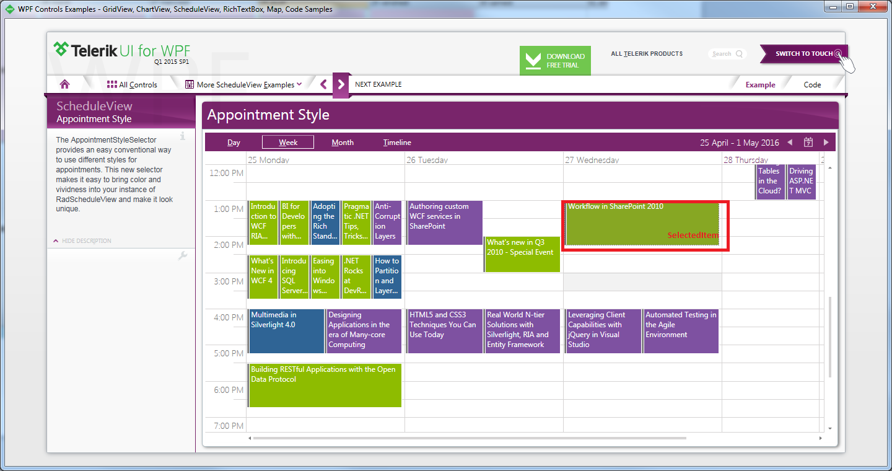Navigate to previous week arrow
892x471 pixels.
790,143
